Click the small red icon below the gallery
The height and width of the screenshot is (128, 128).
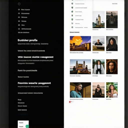pyautogui.click(x=70, y=102)
